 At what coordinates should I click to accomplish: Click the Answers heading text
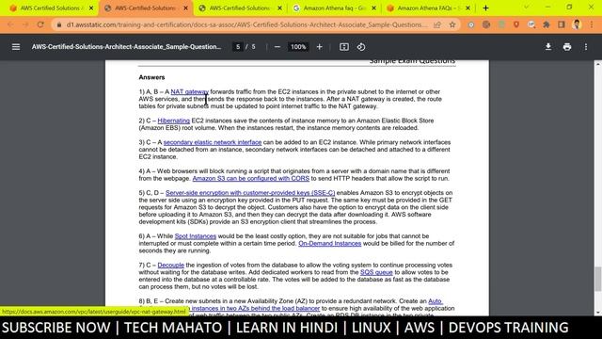[151, 77]
